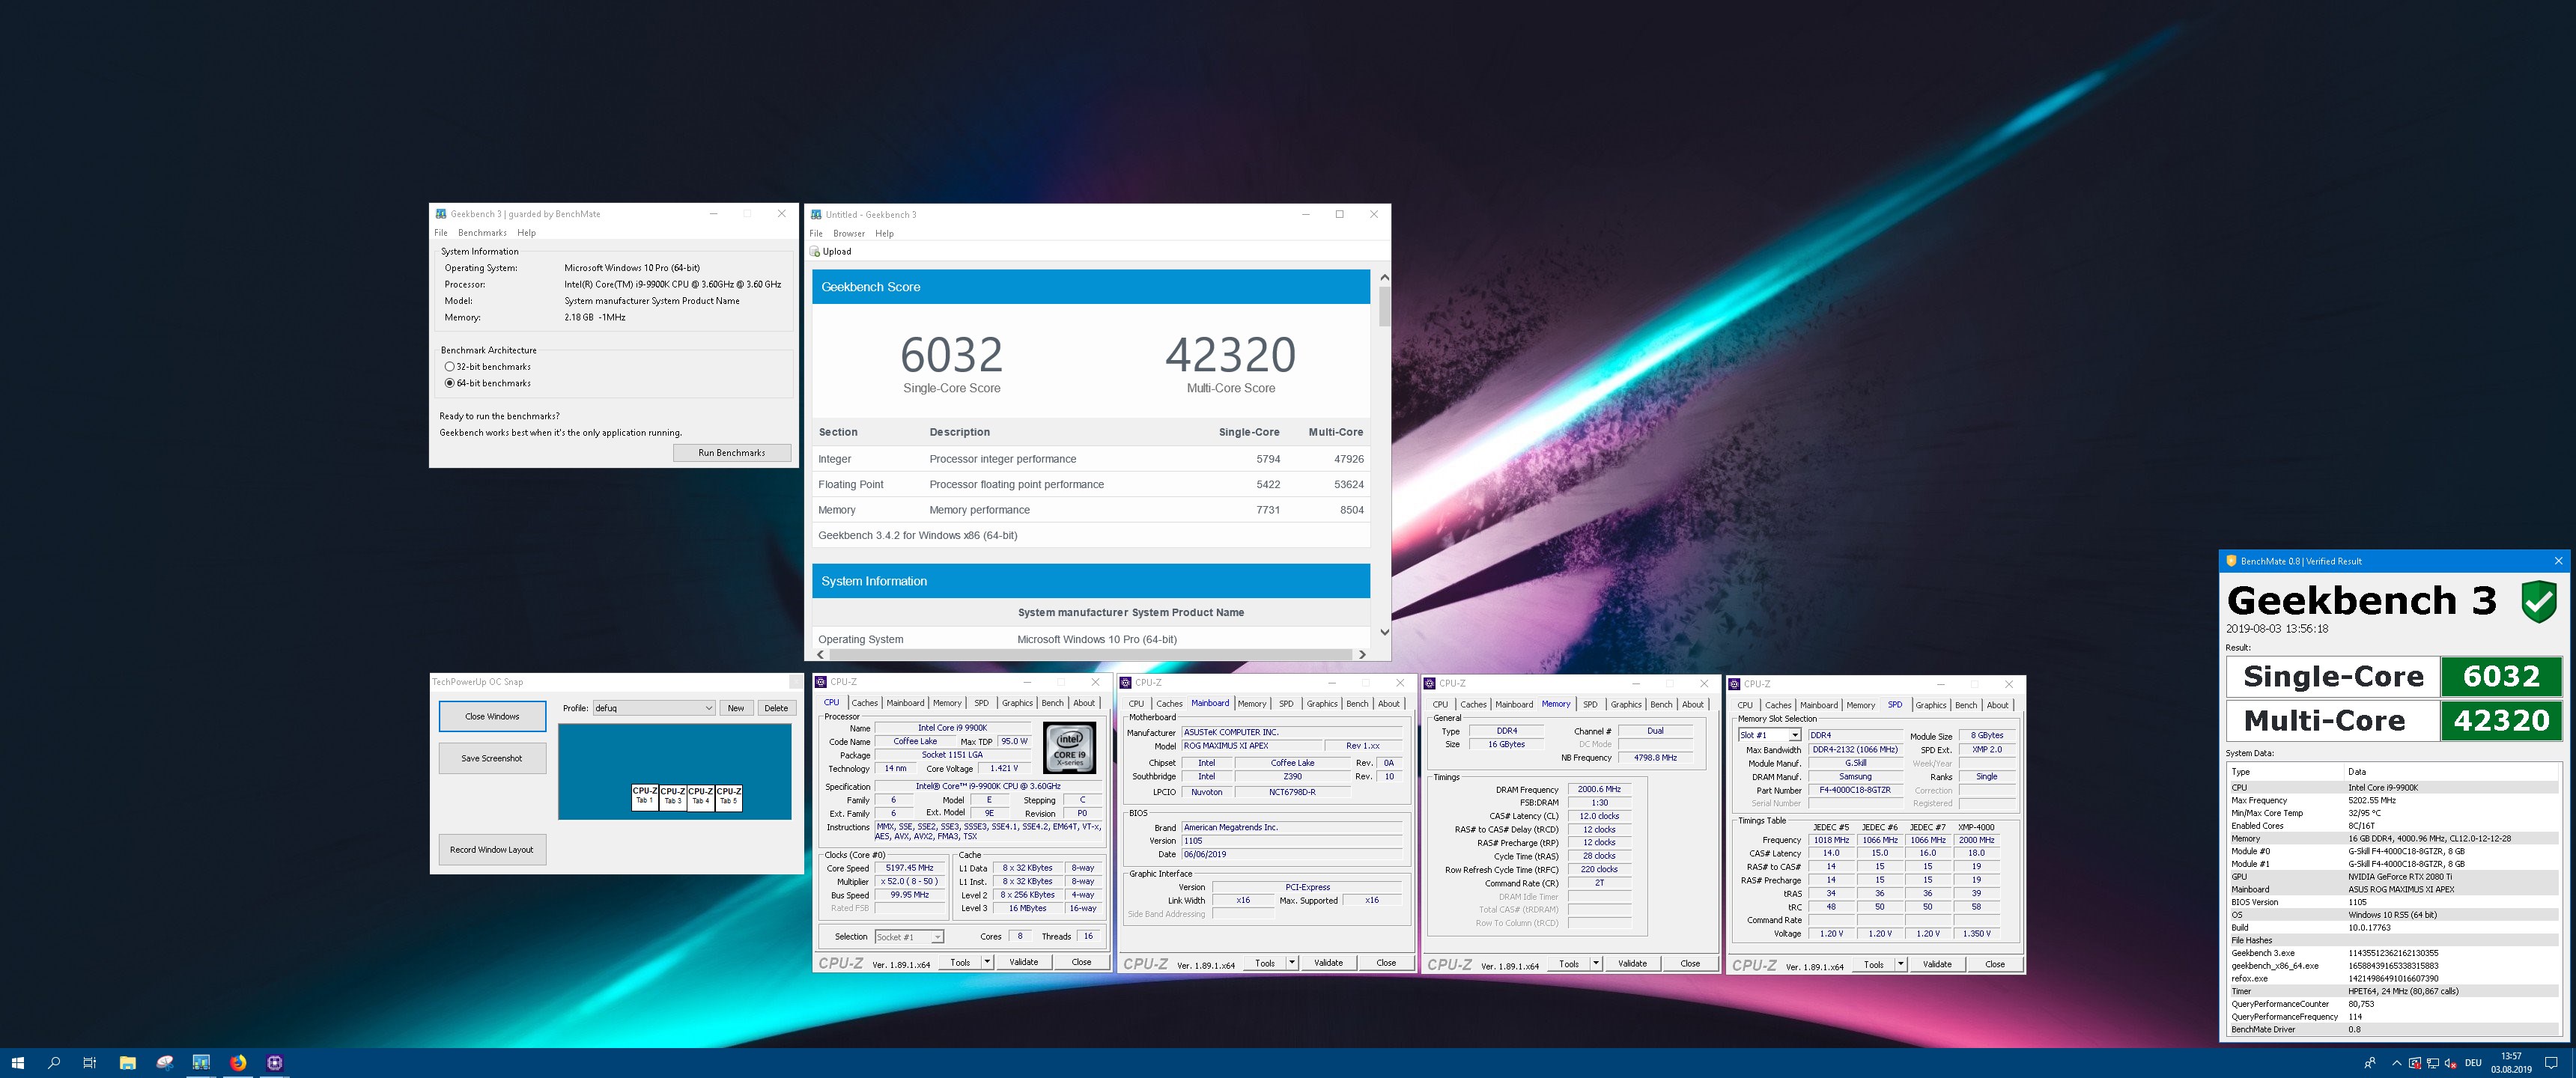Screen dimensions: 2576x1078
Task: Click Geekbench icon in Untitled window title
Action: coord(816,215)
